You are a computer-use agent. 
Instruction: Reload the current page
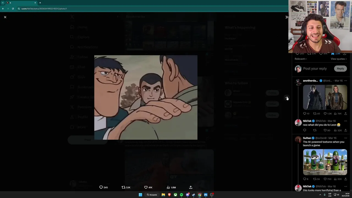point(13,9)
